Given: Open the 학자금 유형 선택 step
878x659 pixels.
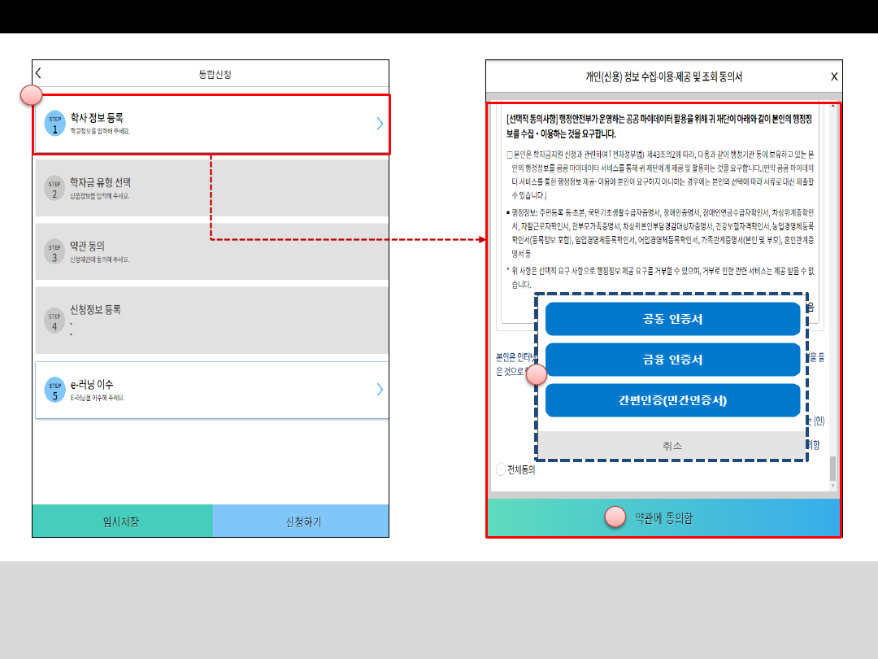Looking at the screenshot, I should pyautogui.click(x=211, y=188).
